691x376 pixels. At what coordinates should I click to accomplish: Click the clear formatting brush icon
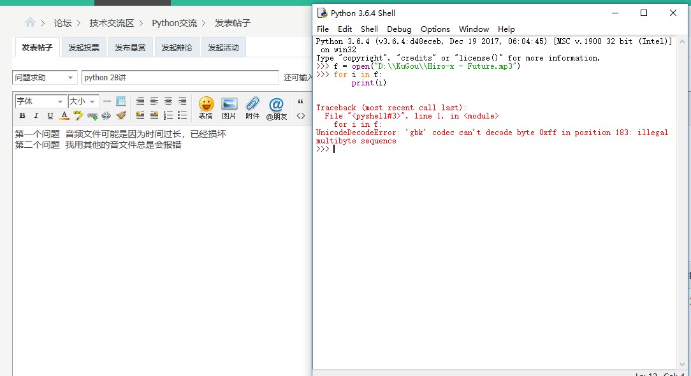point(121,115)
